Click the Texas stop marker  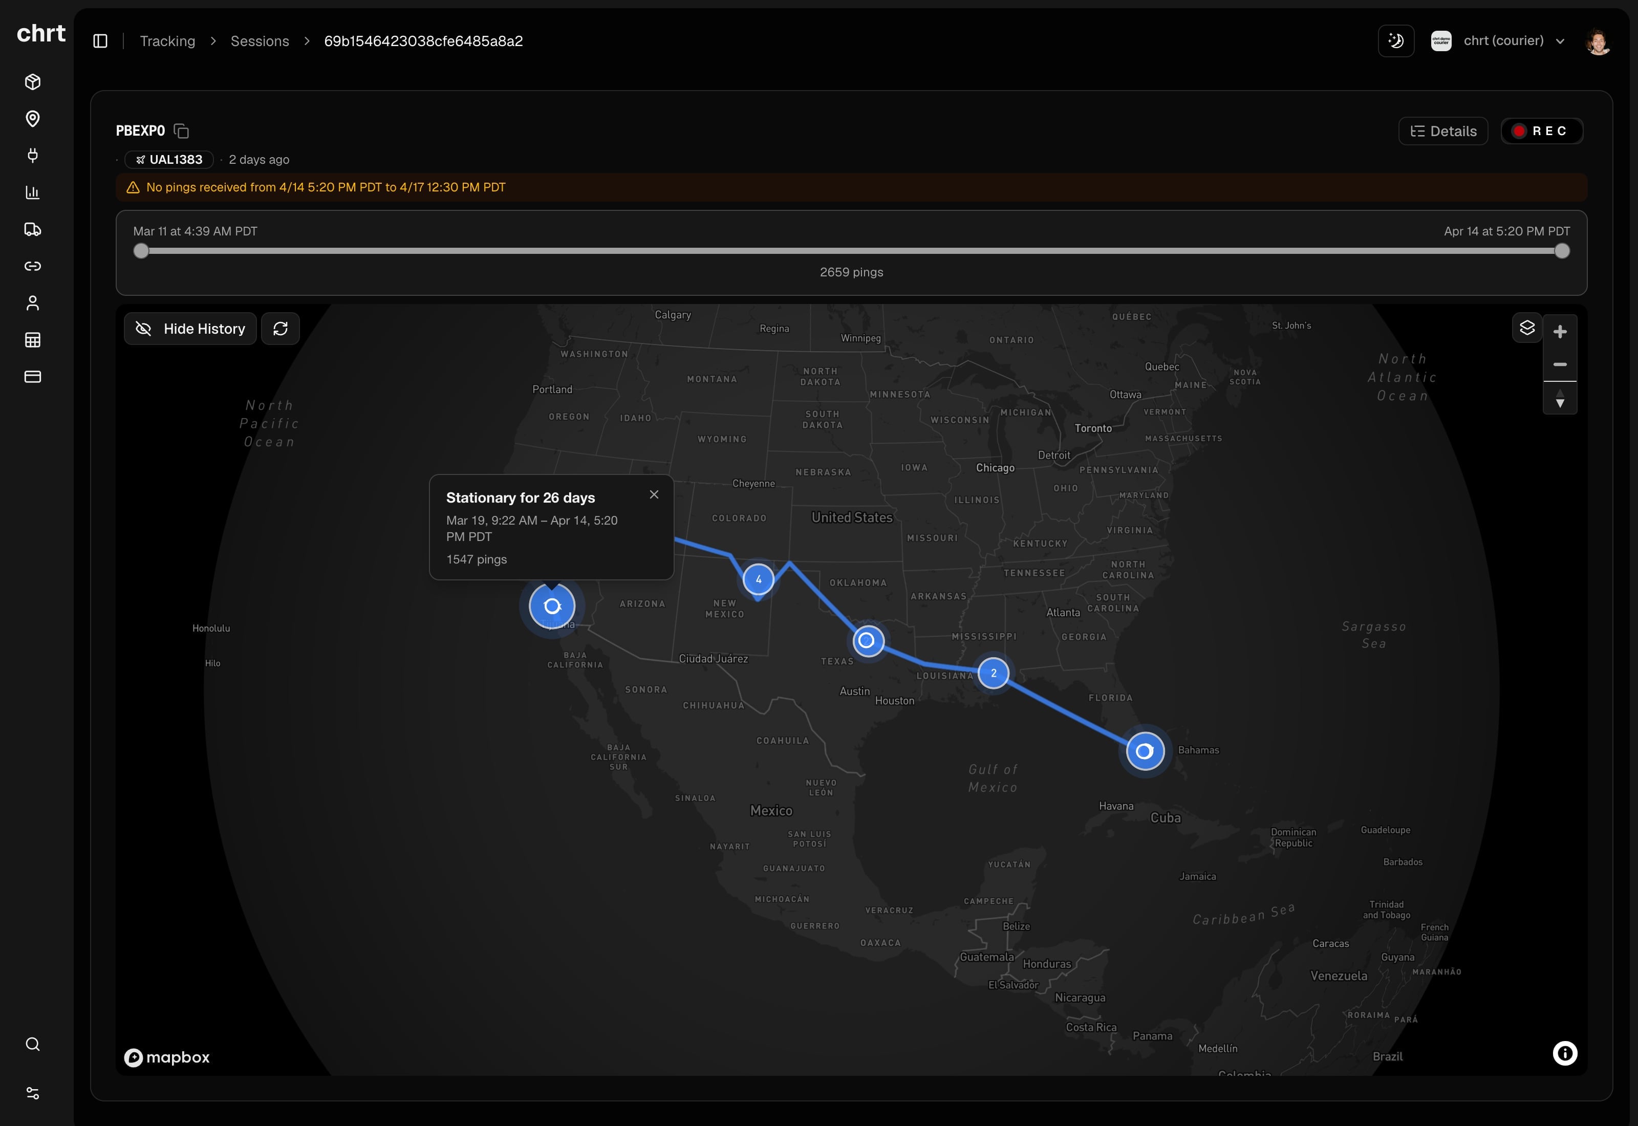click(868, 641)
